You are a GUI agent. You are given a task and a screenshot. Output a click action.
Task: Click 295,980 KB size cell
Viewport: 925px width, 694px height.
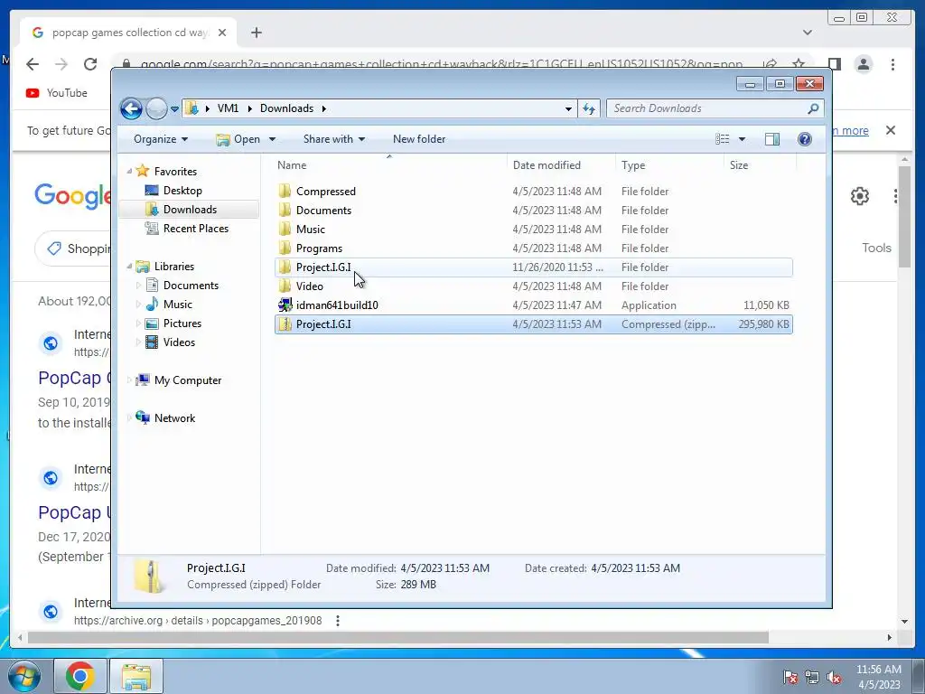pos(763,324)
